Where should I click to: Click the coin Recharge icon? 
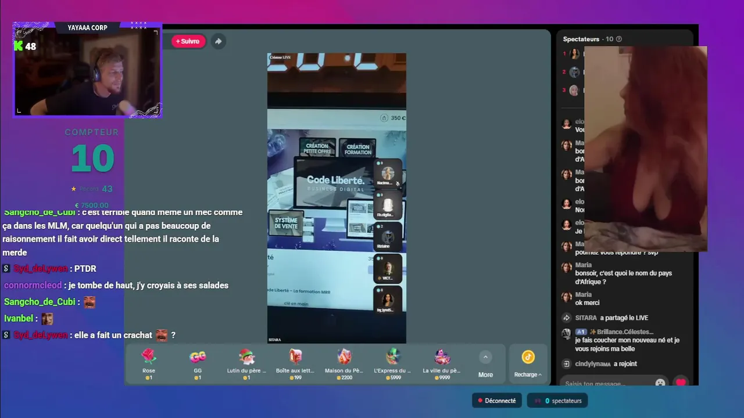tap(528, 356)
